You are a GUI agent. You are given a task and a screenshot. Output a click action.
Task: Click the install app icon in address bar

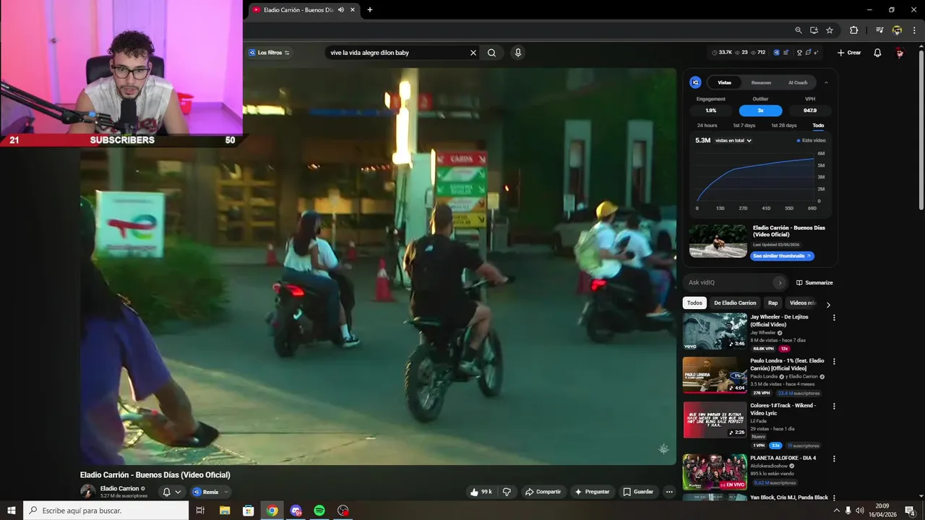(x=814, y=30)
